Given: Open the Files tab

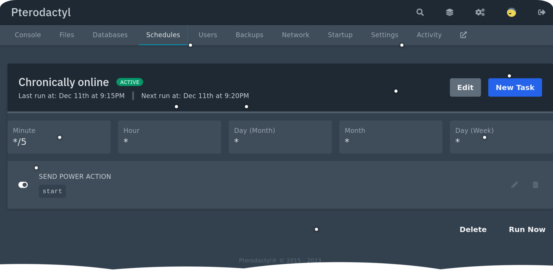Looking at the screenshot, I should [67, 35].
